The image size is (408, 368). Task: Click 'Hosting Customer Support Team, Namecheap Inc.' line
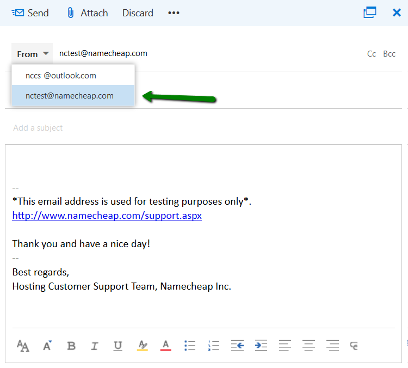coord(121,286)
